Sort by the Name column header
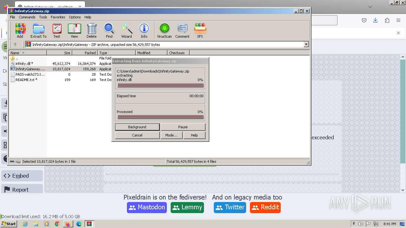 click(28, 53)
